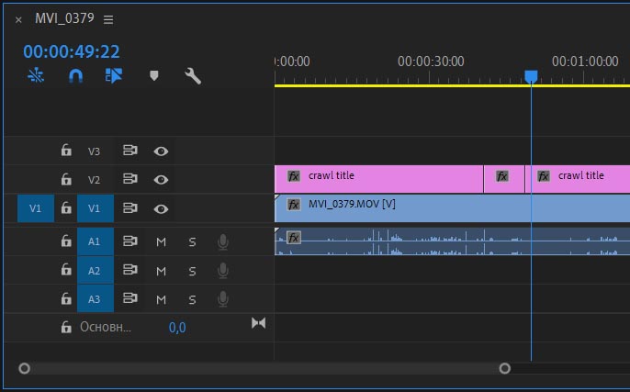Toggle sync lock on V1
The height and width of the screenshot is (392, 630).
pos(130,208)
